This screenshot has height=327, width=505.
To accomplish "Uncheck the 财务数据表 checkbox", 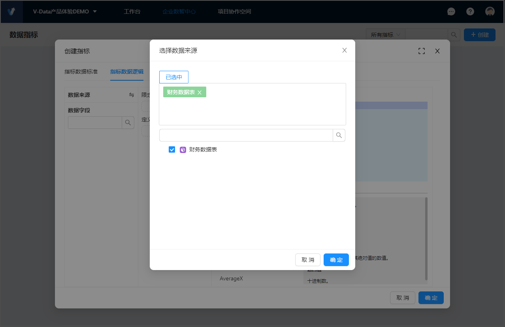I will (x=172, y=149).
